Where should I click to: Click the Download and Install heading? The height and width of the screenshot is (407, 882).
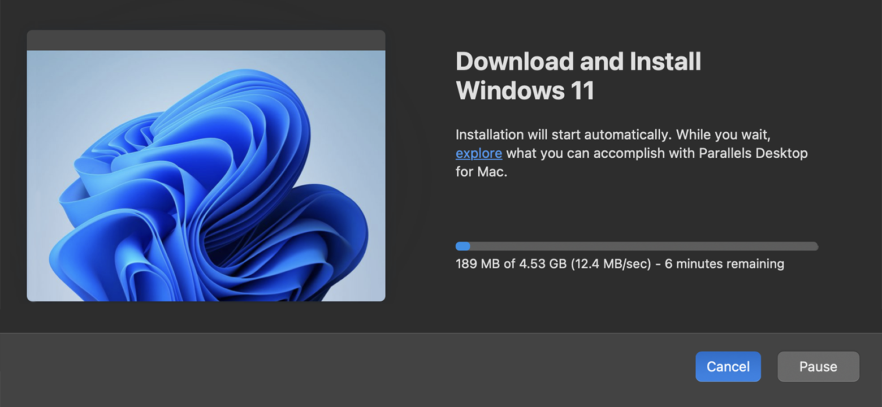[578, 62]
